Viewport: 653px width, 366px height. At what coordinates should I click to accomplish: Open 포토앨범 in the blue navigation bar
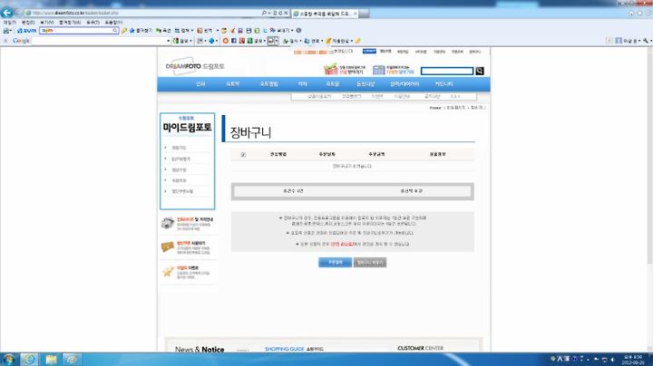click(268, 84)
